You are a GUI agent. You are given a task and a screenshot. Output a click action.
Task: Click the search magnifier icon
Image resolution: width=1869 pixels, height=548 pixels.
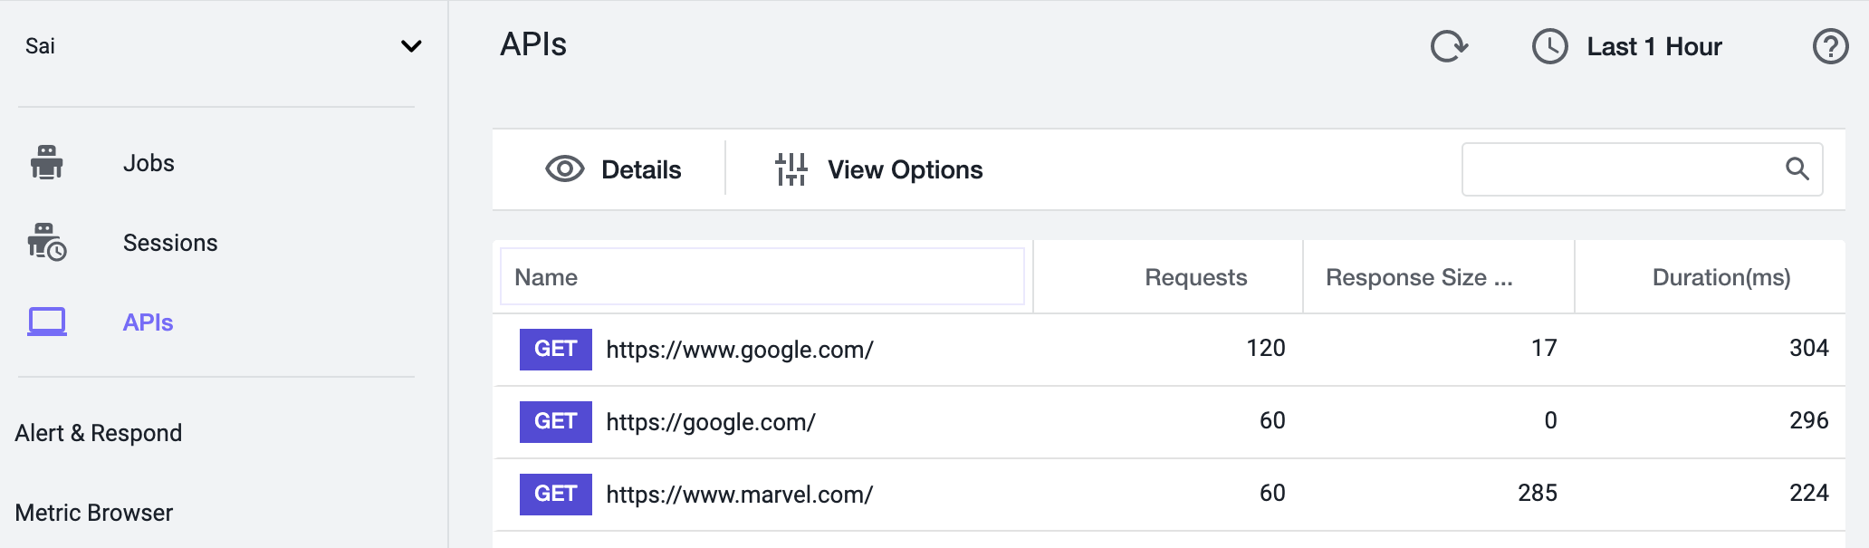click(x=1797, y=168)
